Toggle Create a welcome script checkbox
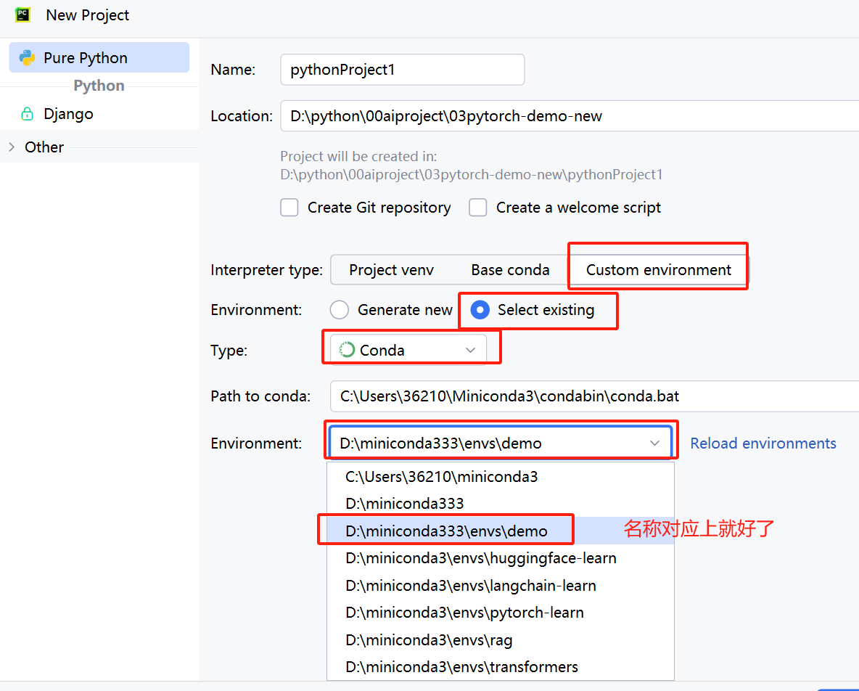This screenshot has height=691, width=859. 477,208
